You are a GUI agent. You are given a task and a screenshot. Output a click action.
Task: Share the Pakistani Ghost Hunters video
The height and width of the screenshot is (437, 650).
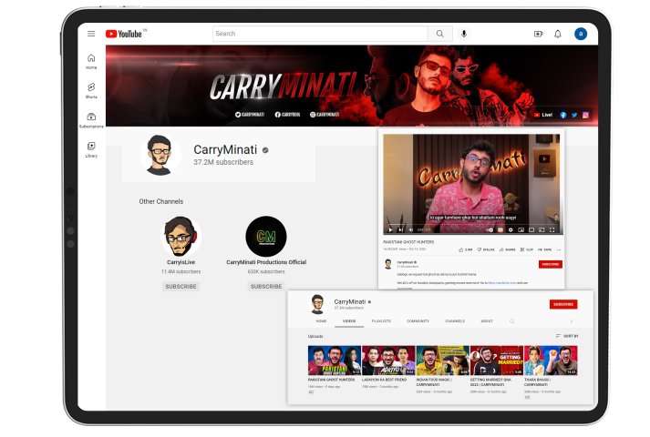pos(507,249)
